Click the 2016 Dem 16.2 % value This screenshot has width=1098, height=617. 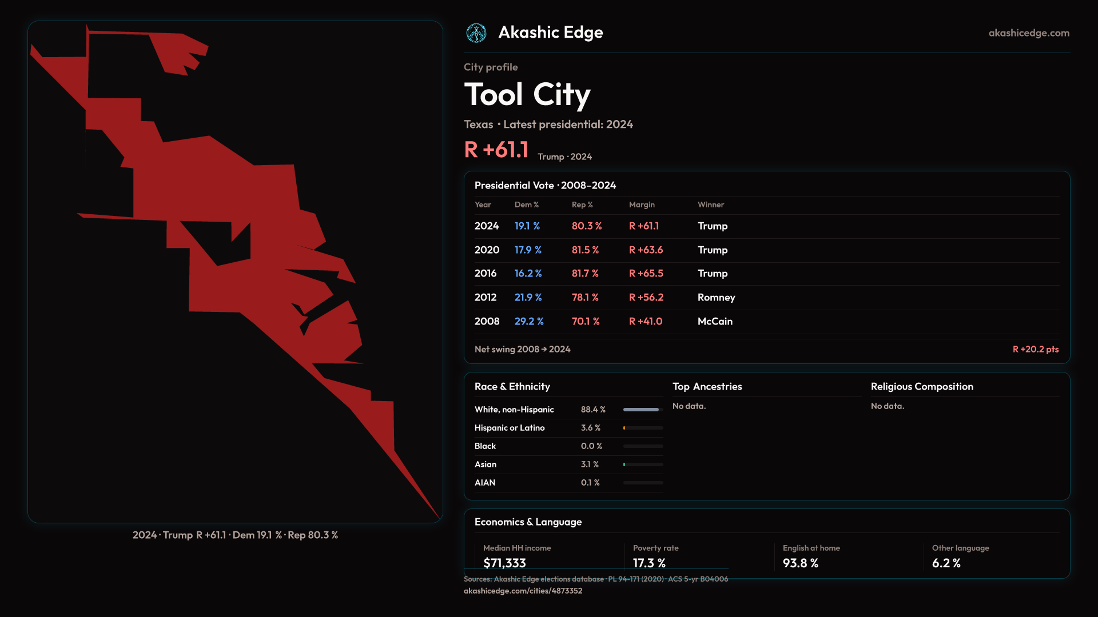528,274
